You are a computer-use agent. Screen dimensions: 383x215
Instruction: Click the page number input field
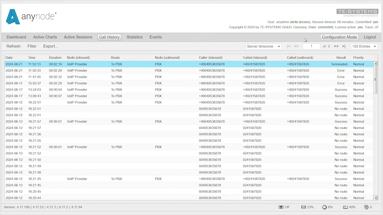311,46
